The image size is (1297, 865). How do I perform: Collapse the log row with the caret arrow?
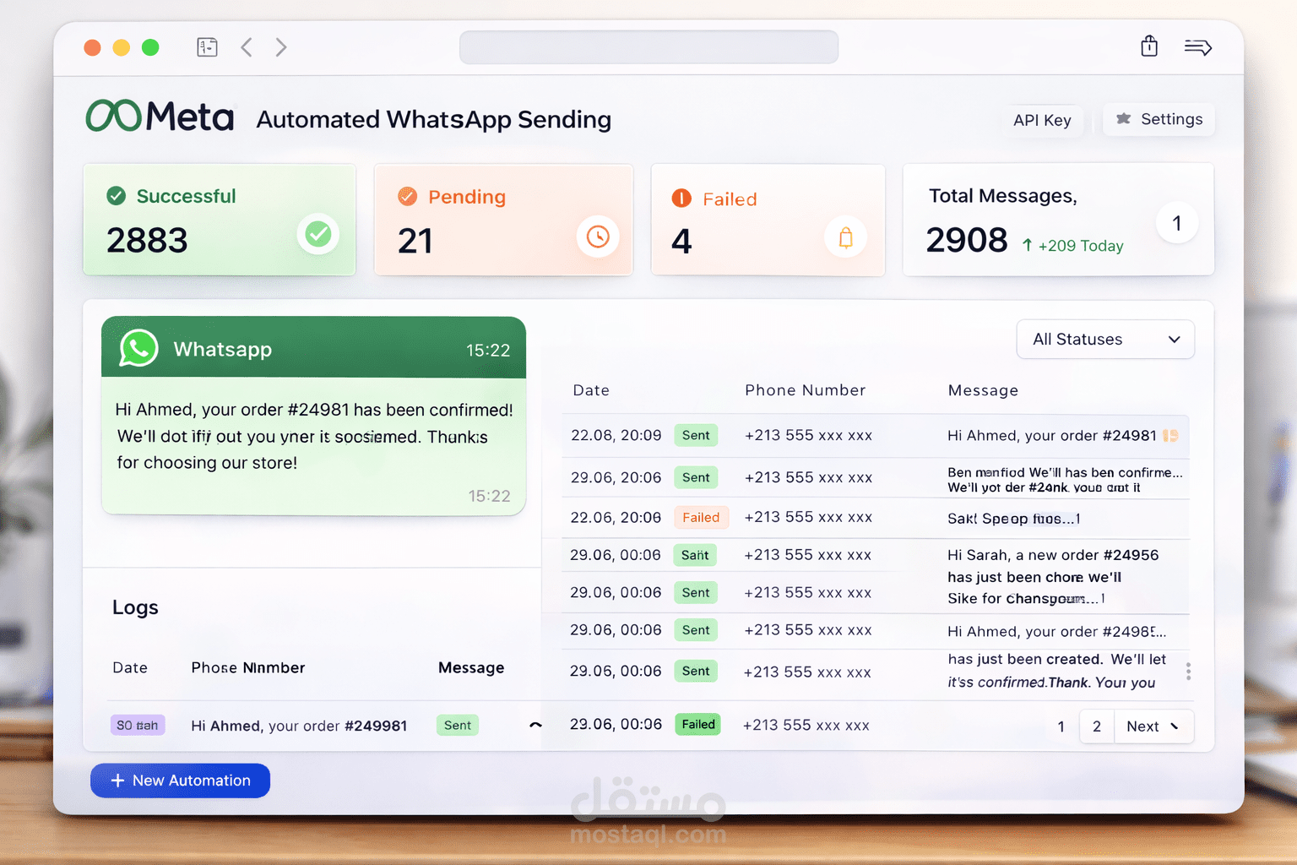click(x=535, y=725)
